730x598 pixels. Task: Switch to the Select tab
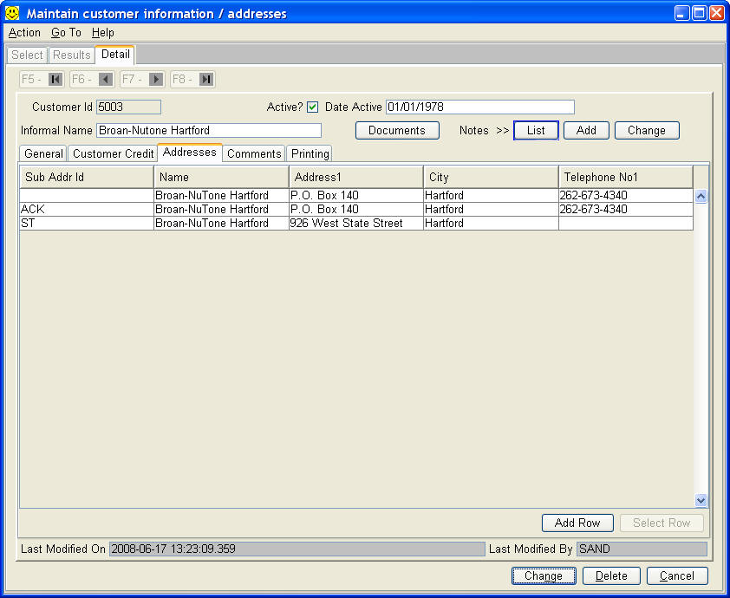(x=27, y=55)
